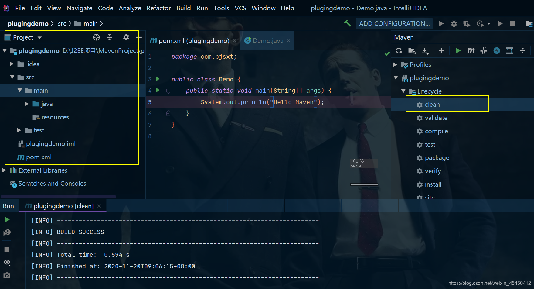Image resolution: width=534 pixels, height=289 pixels.
Task: Close the Demo.java tab
Action: coord(288,41)
